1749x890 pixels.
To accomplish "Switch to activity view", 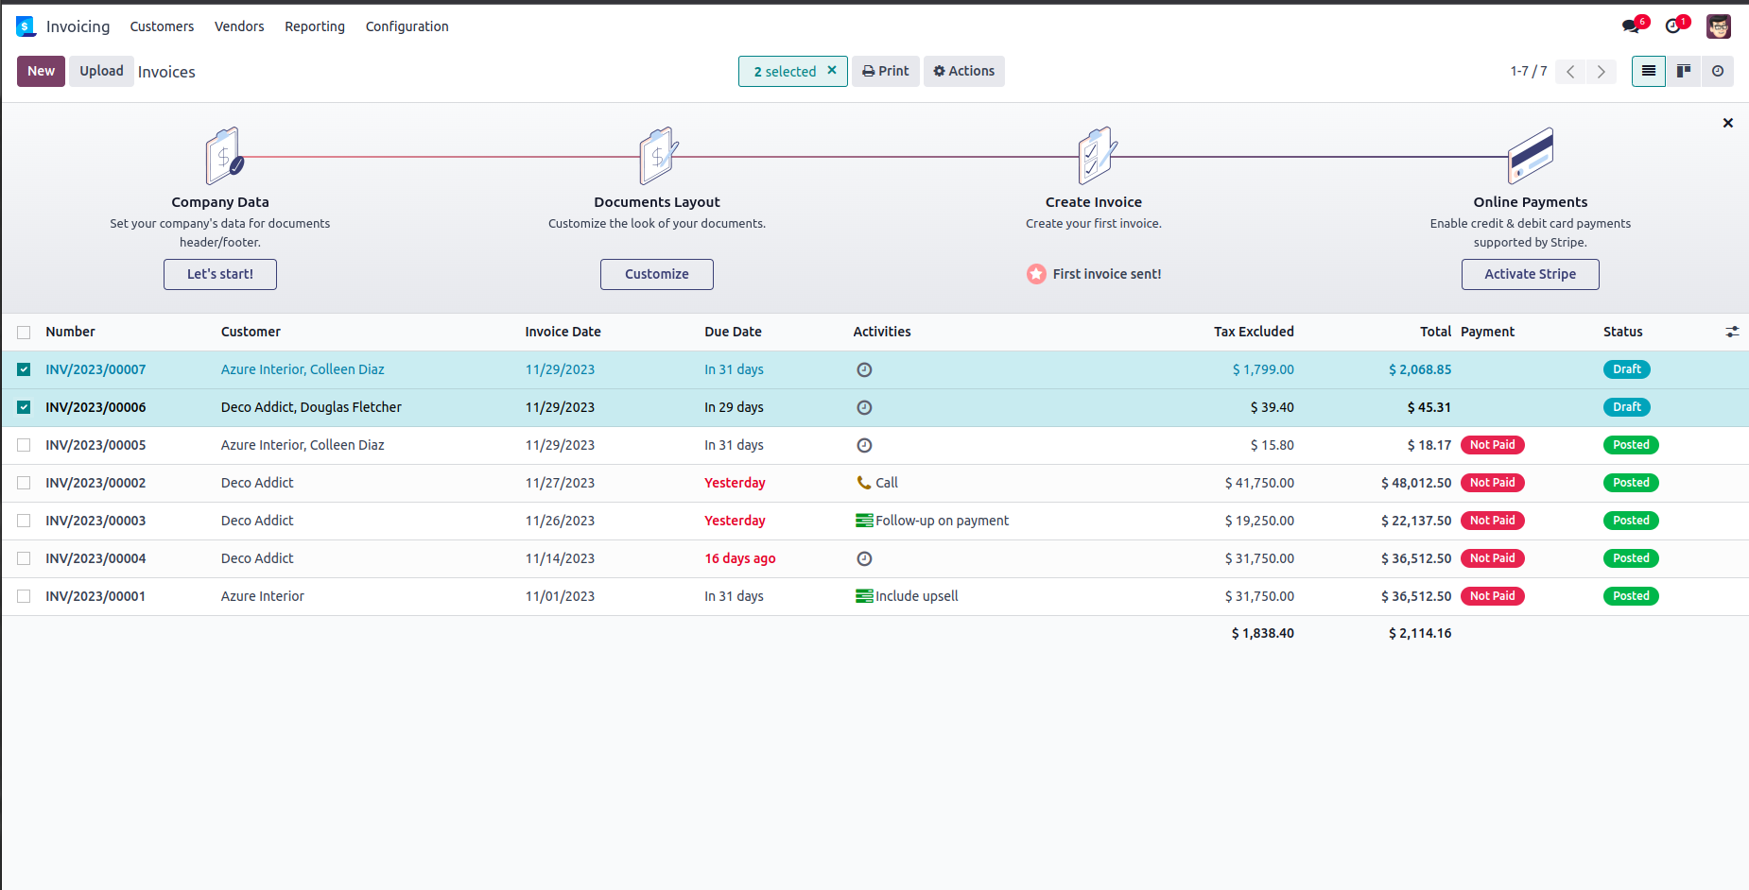I will (1717, 71).
